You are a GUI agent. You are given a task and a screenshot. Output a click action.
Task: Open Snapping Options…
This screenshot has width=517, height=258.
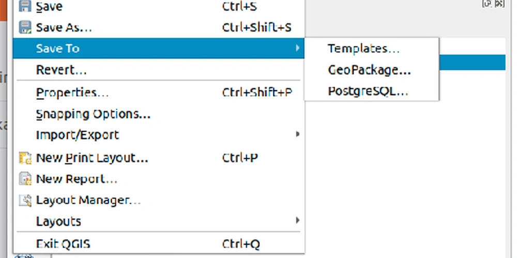pos(93,114)
